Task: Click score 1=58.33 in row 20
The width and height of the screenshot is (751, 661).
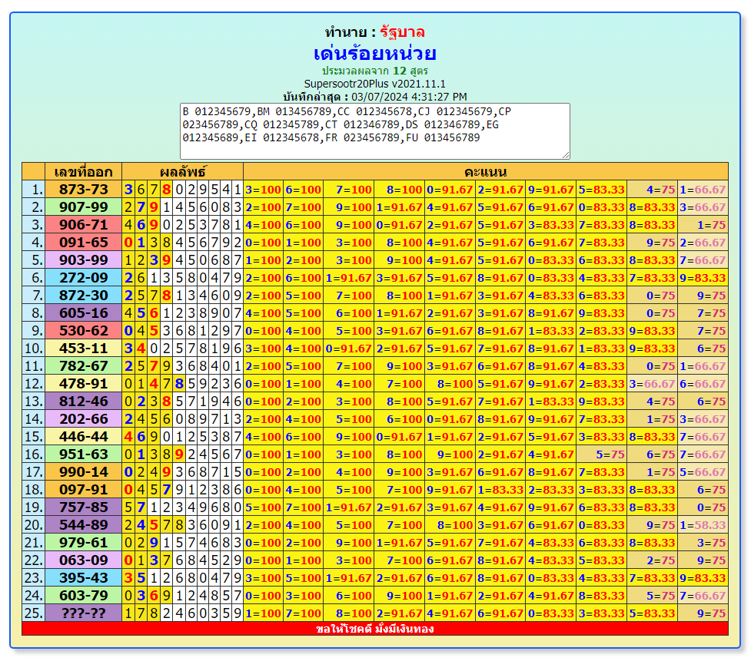Action: [703, 525]
